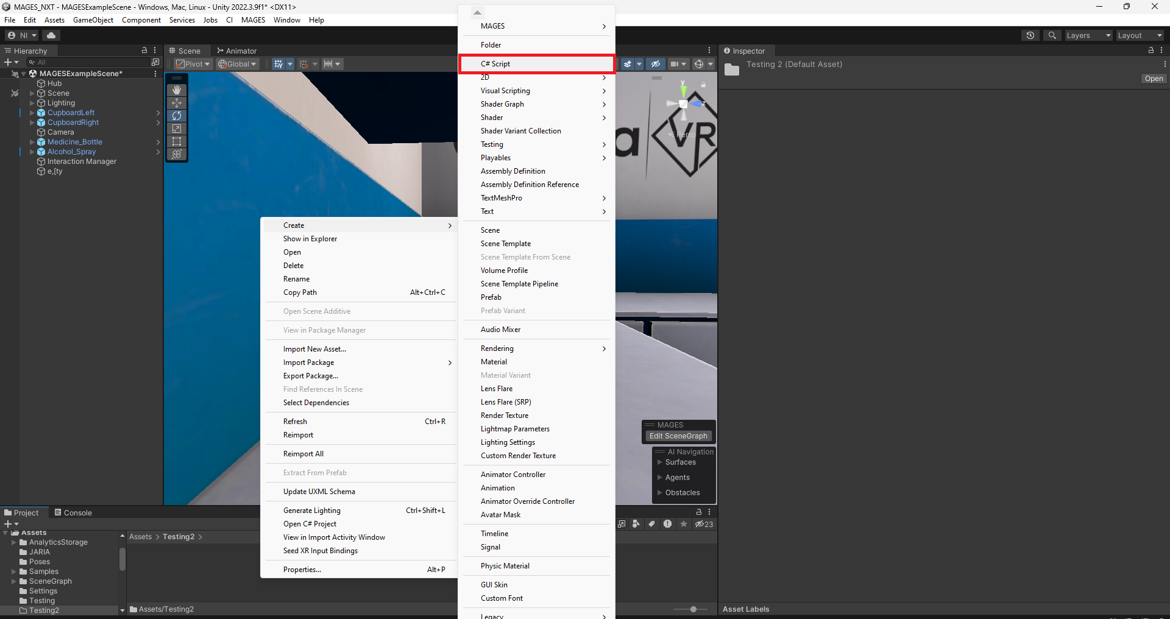Select the Transform tool in Scene
1170x619 pixels.
177,154
